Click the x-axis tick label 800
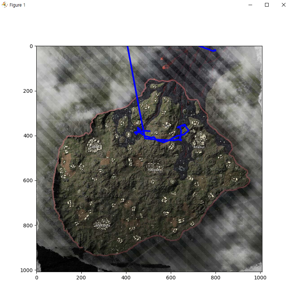291x297 pixels. (x=216, y=278)
